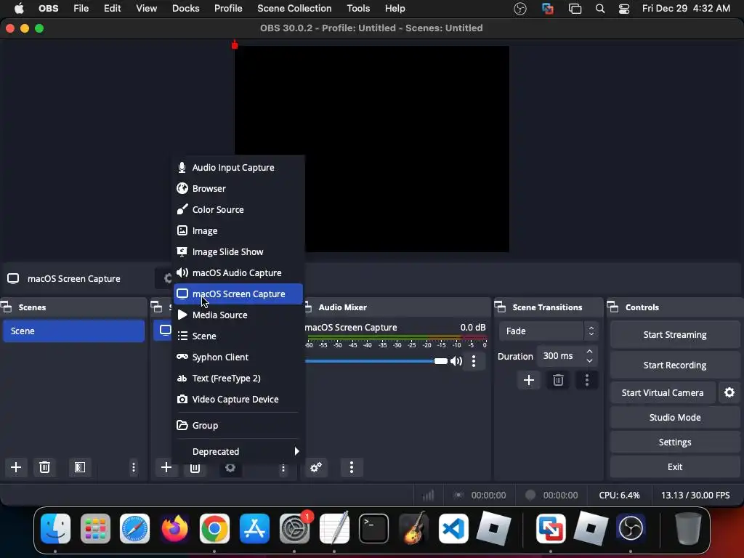Open the Docks menu
This screenshot has height=558, width=744.
point(185,9)
